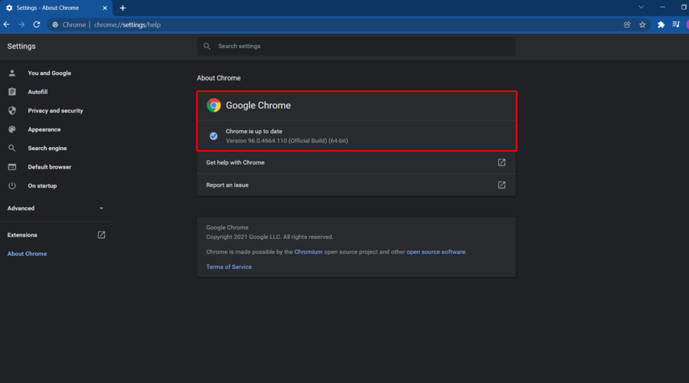Click the Copyright 2021 Google LLC text
Screen dimensions: 689x383
click(x=269, y=237)
